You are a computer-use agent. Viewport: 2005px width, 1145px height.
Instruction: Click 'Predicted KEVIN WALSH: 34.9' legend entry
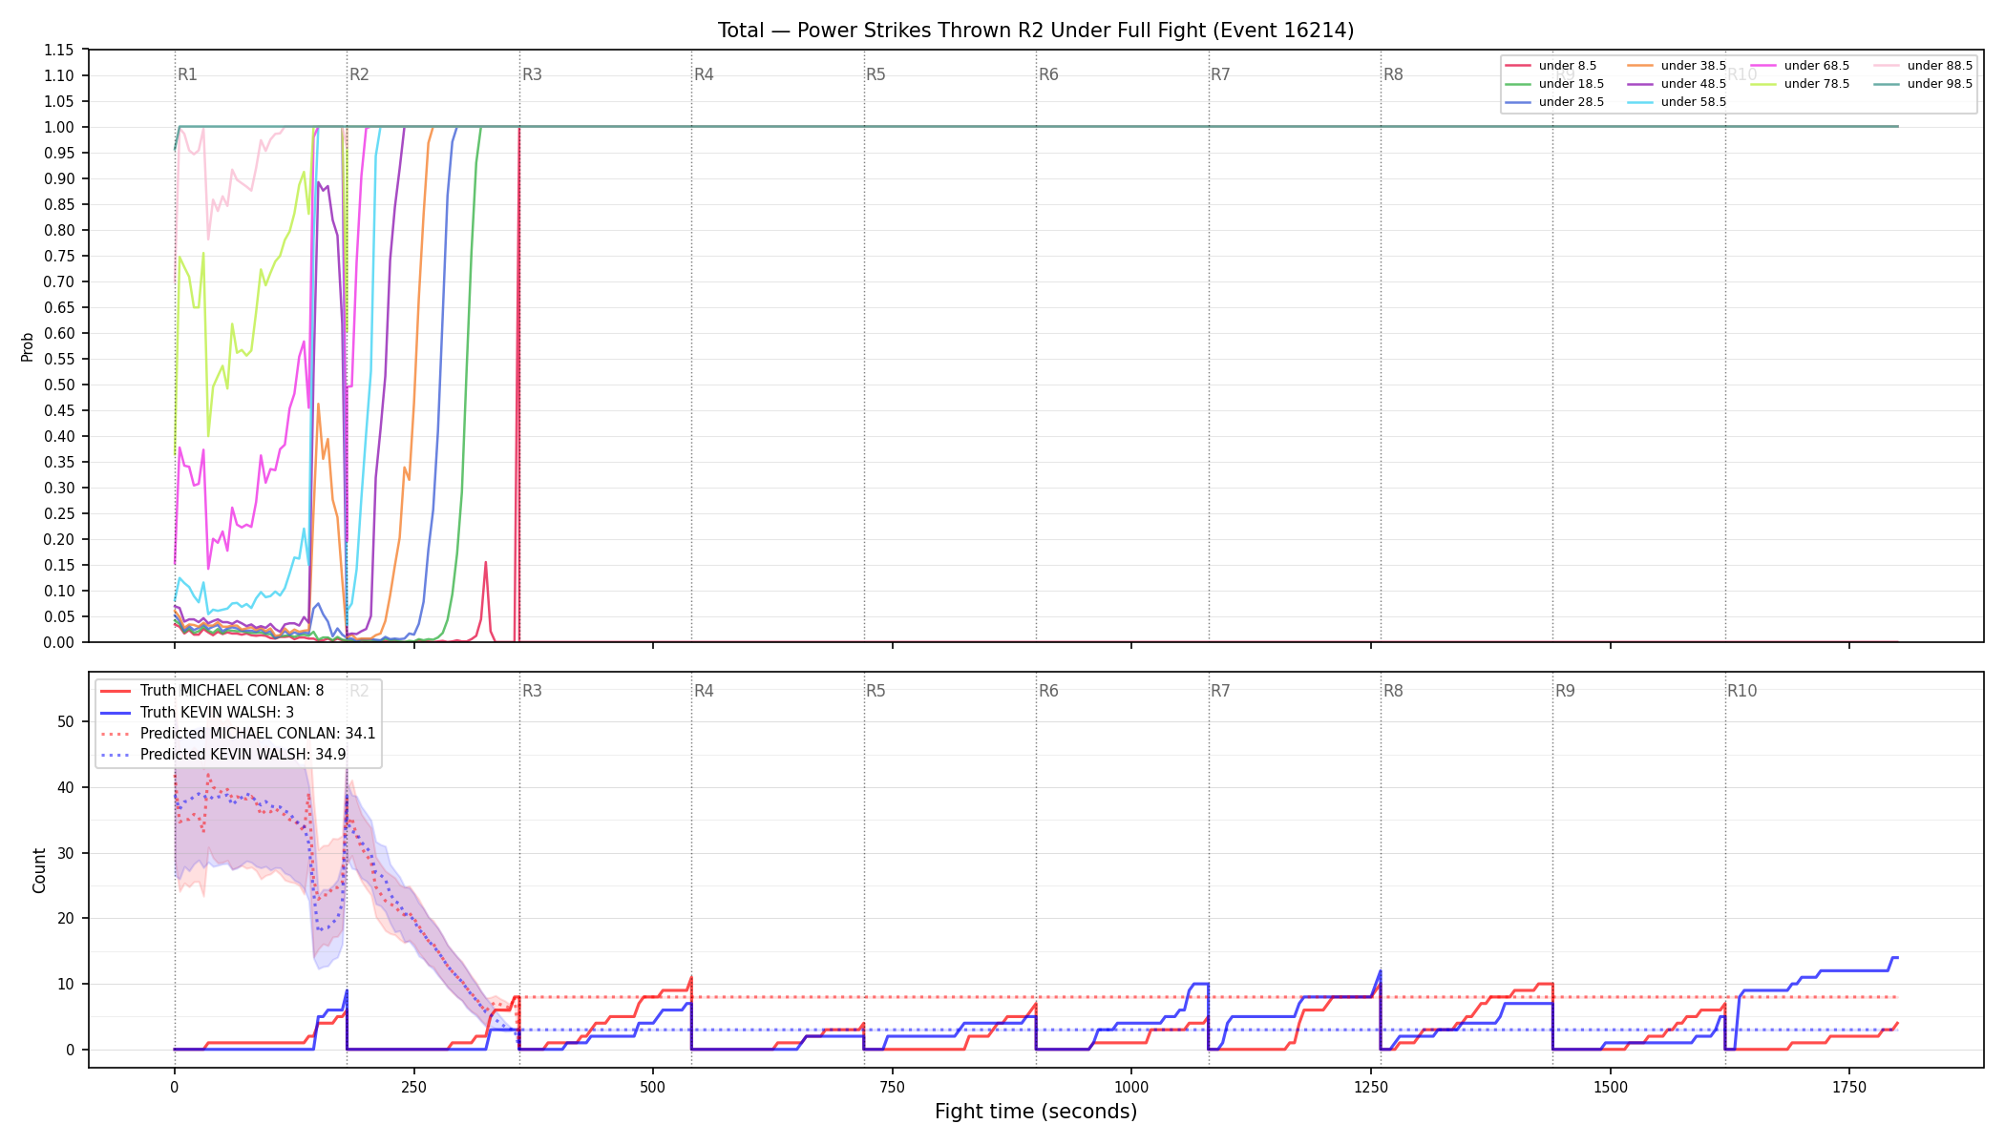[243, 755]
